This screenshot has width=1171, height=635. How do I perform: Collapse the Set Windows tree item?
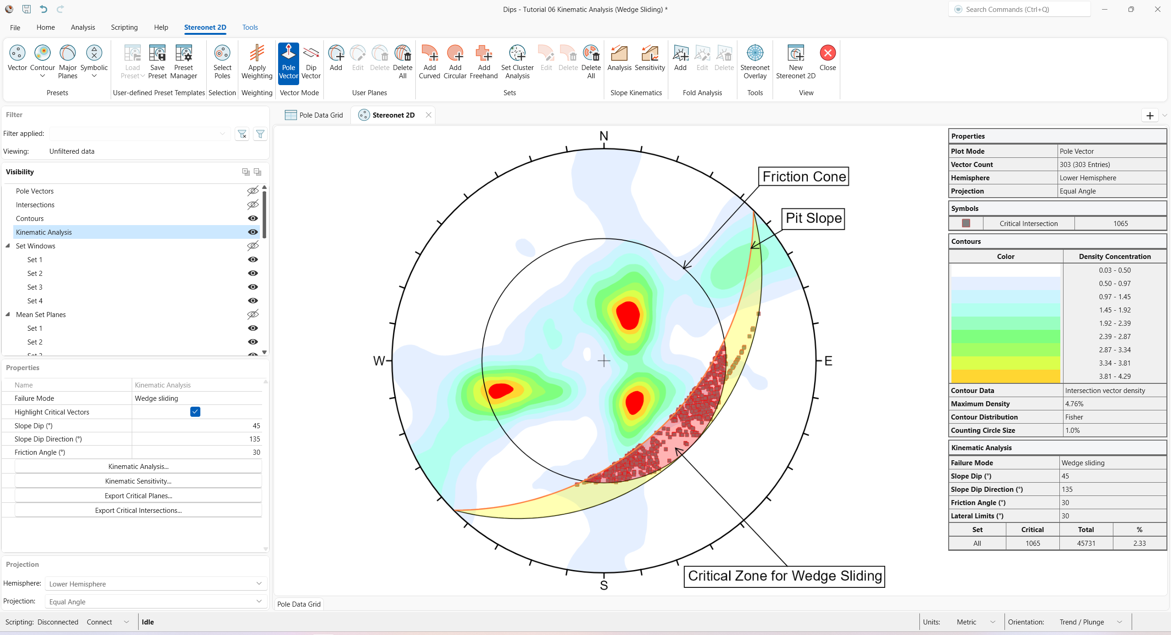(x=7, y=246)
